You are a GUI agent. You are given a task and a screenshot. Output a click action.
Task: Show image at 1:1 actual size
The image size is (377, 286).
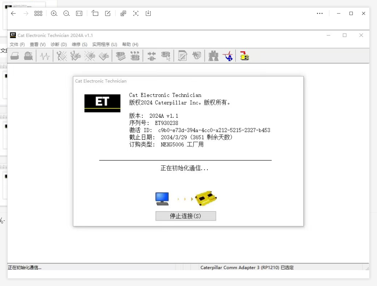pyautogui.click(x=79, y=14)
